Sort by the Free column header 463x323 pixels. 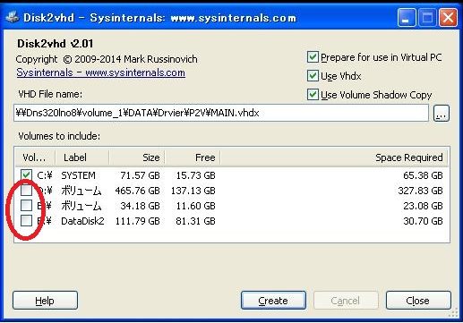click(193, 157)
